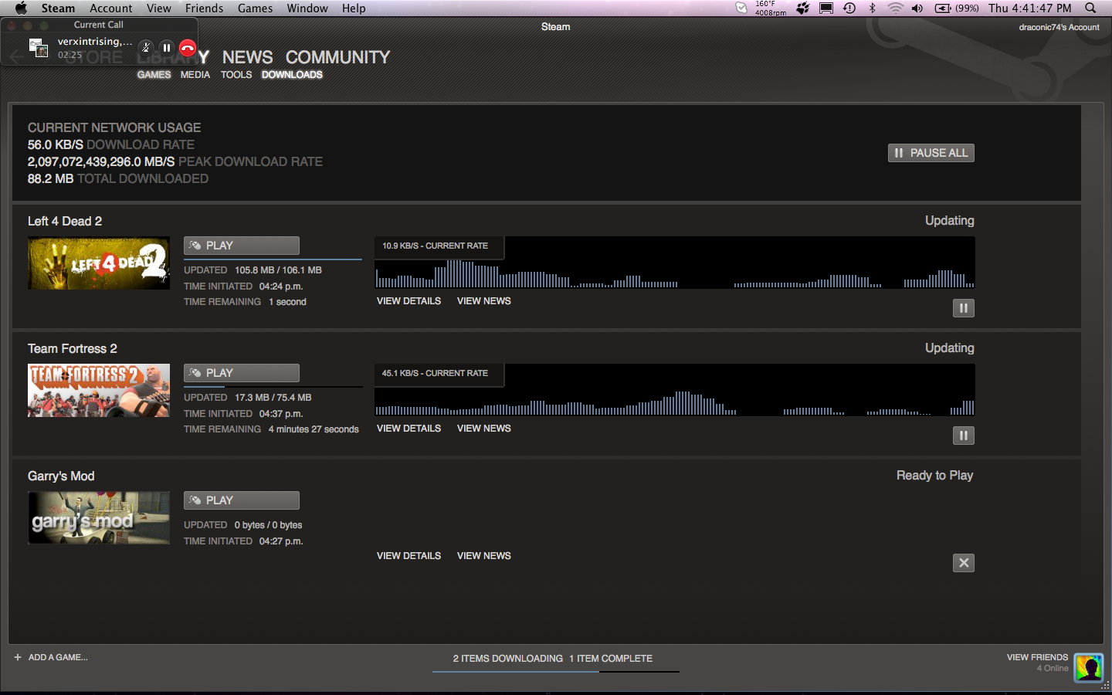This screenshot has height=695, width=1112.
Task: Click the Pause All button
Action: (x=931, y=153)
